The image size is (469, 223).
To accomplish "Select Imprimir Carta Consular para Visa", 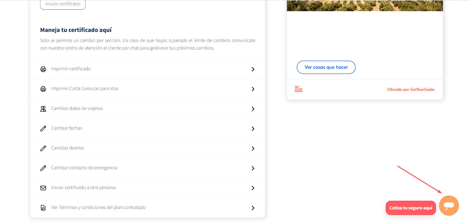I will [x=147, y=89].
